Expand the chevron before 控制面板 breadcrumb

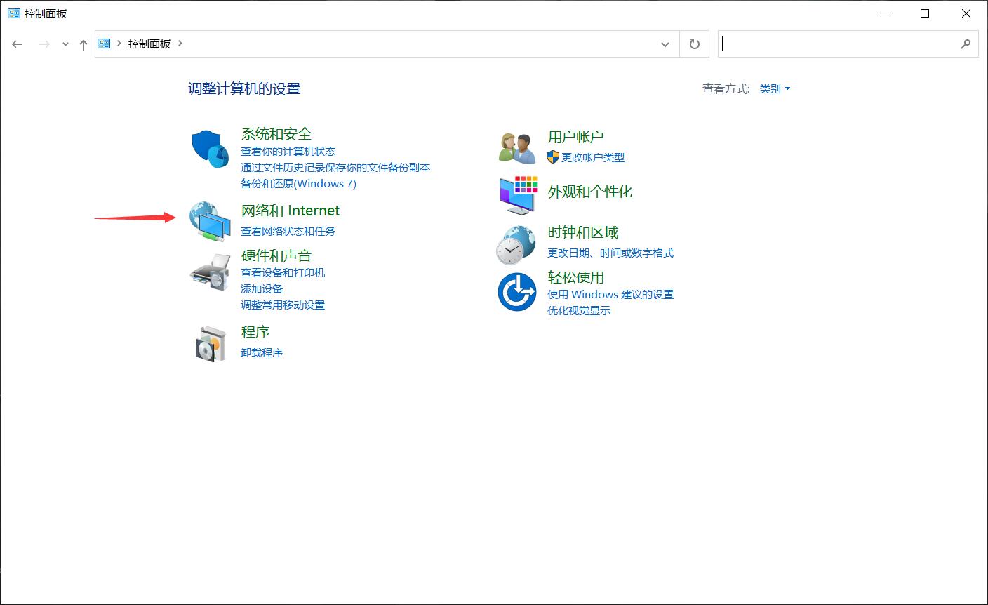click(x=119, y=44)
